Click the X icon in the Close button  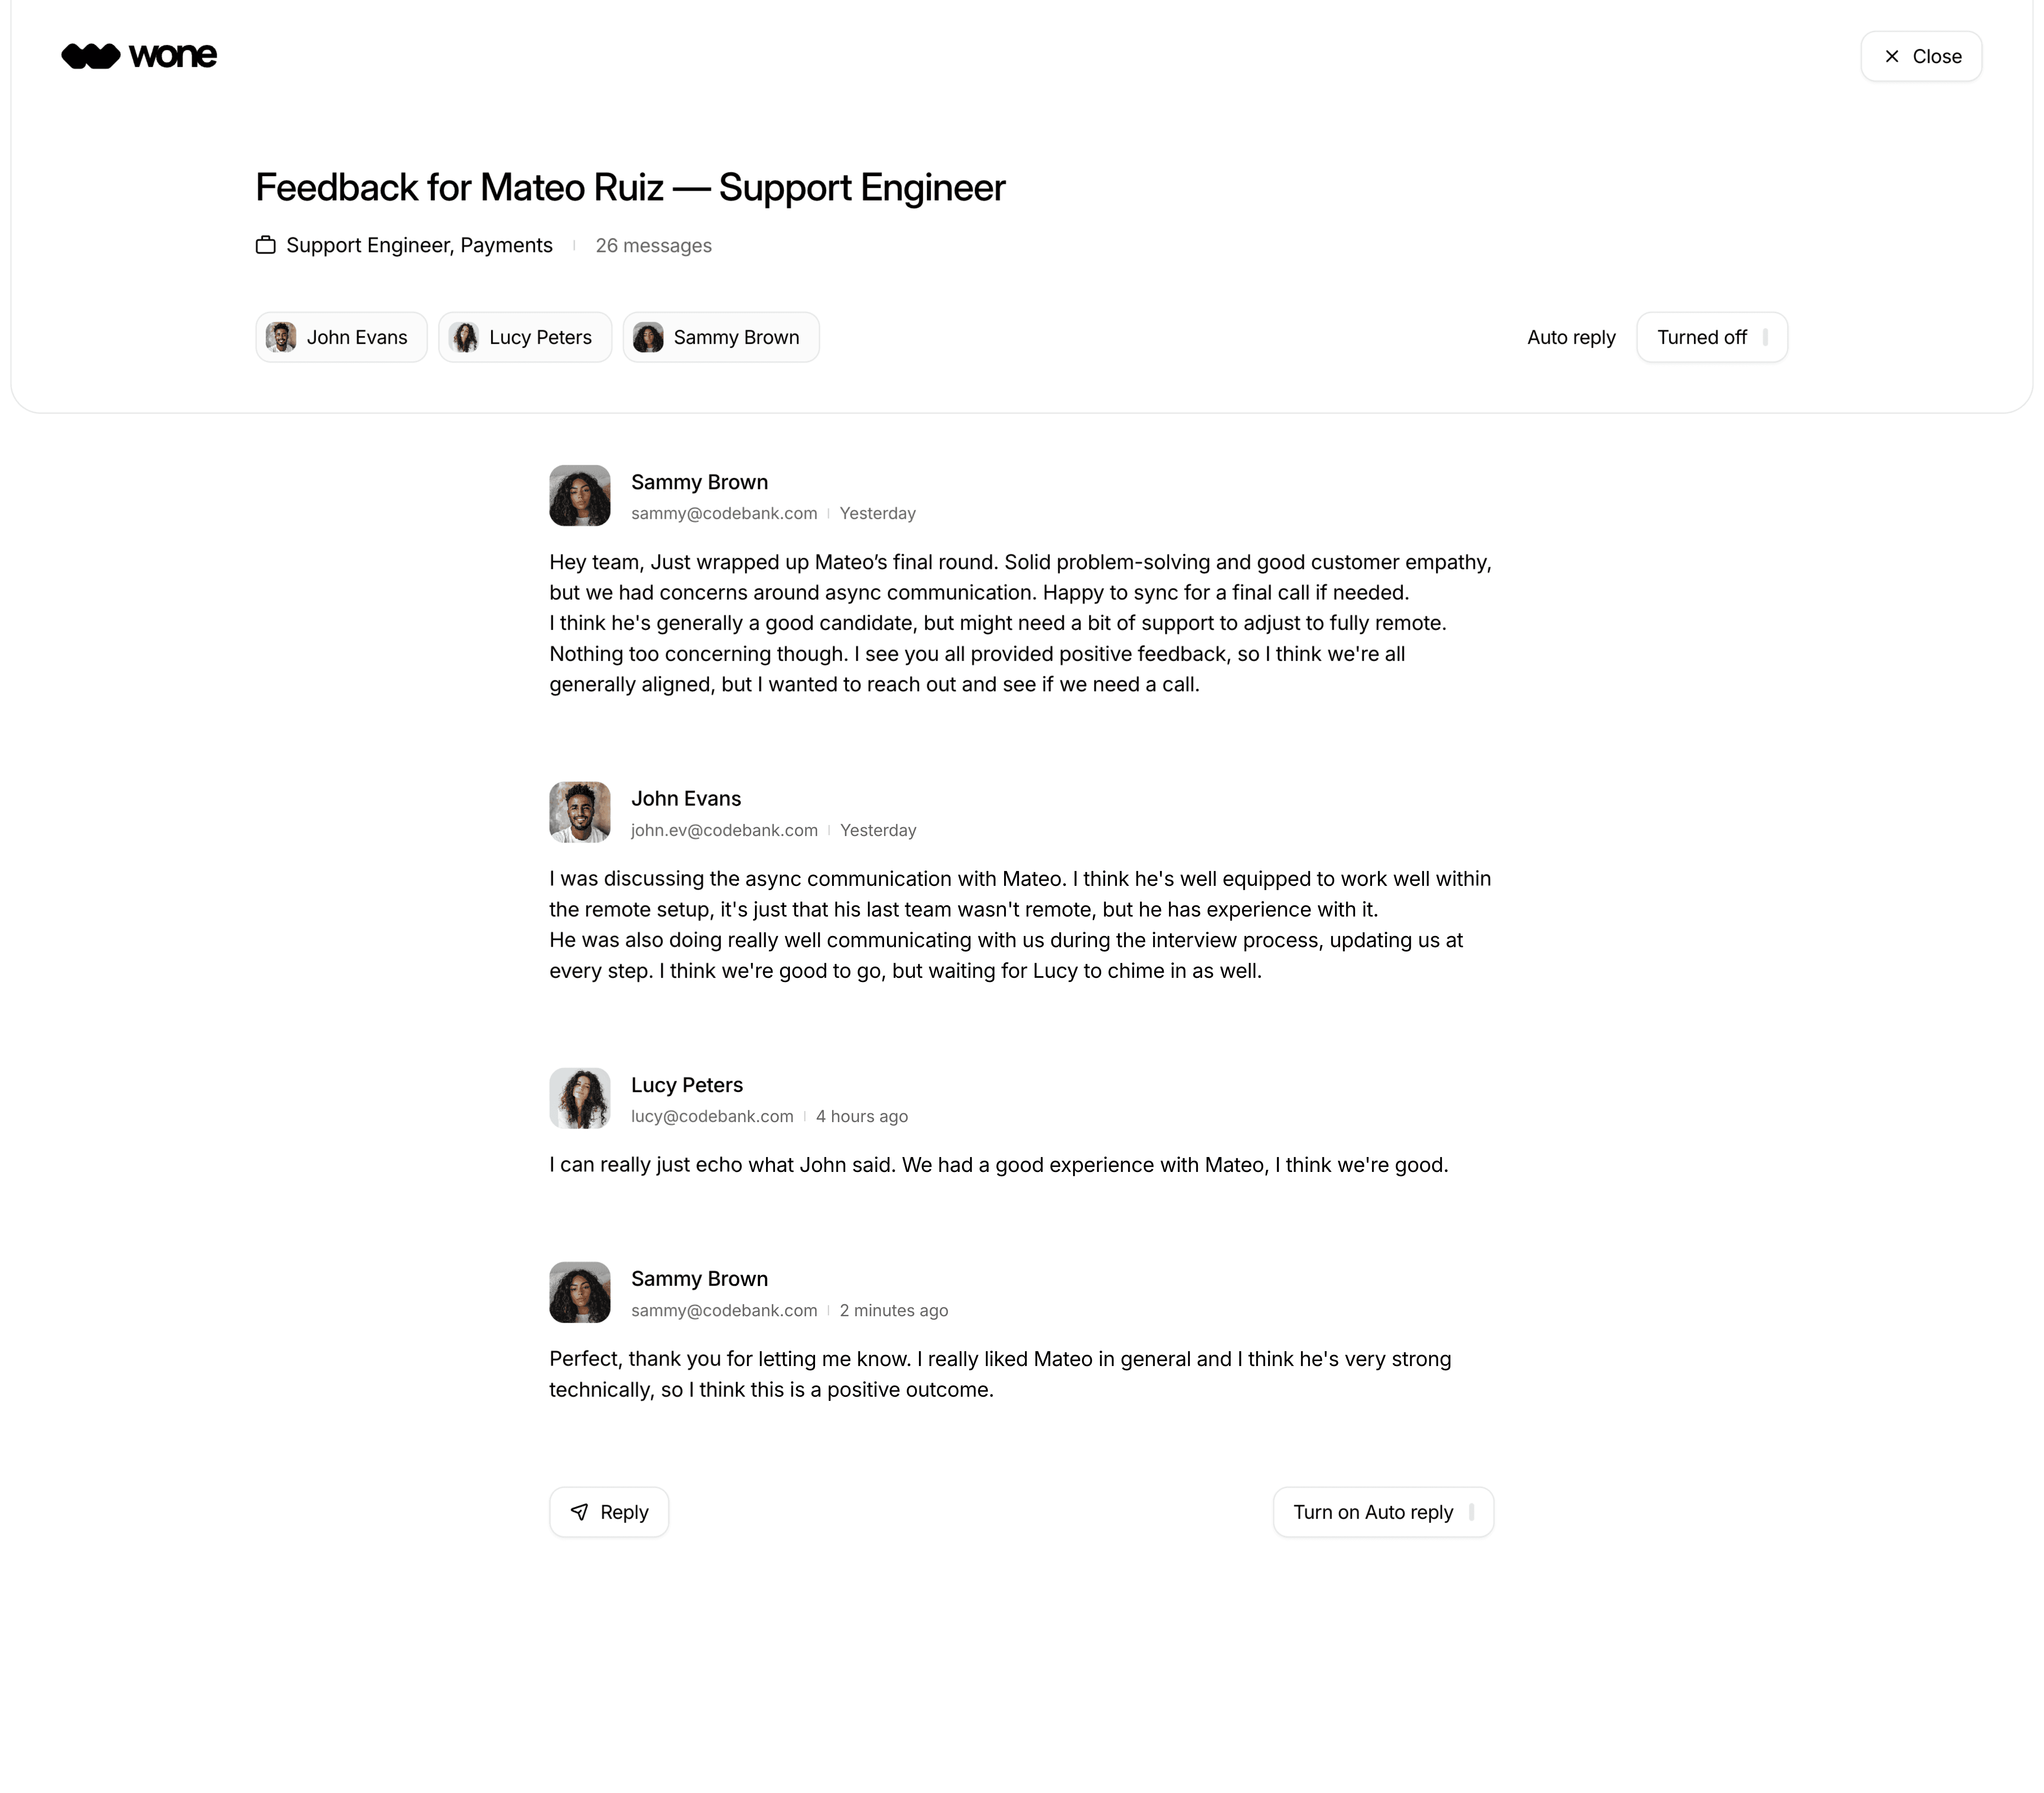(1892, 56)
